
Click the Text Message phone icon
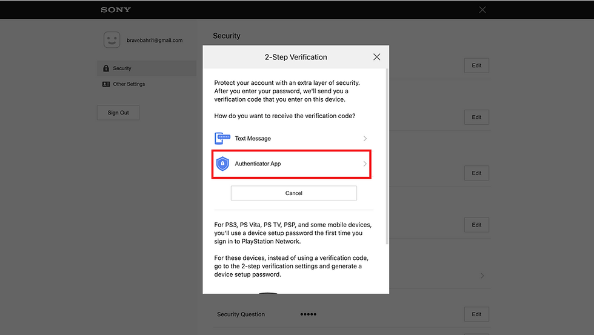point(222,139)
